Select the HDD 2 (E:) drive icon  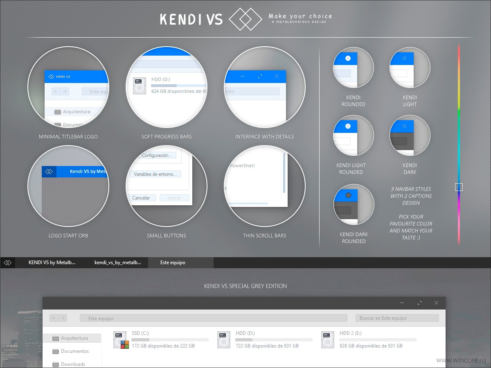pos(328,340)
